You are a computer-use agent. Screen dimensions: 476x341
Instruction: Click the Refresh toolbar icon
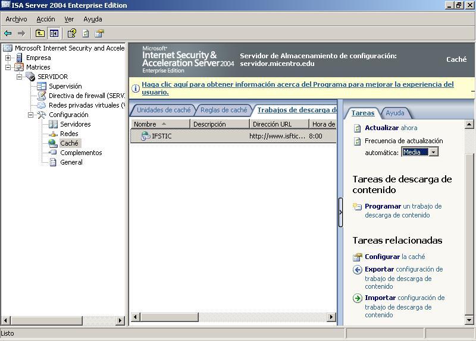[x=86, y=34]
